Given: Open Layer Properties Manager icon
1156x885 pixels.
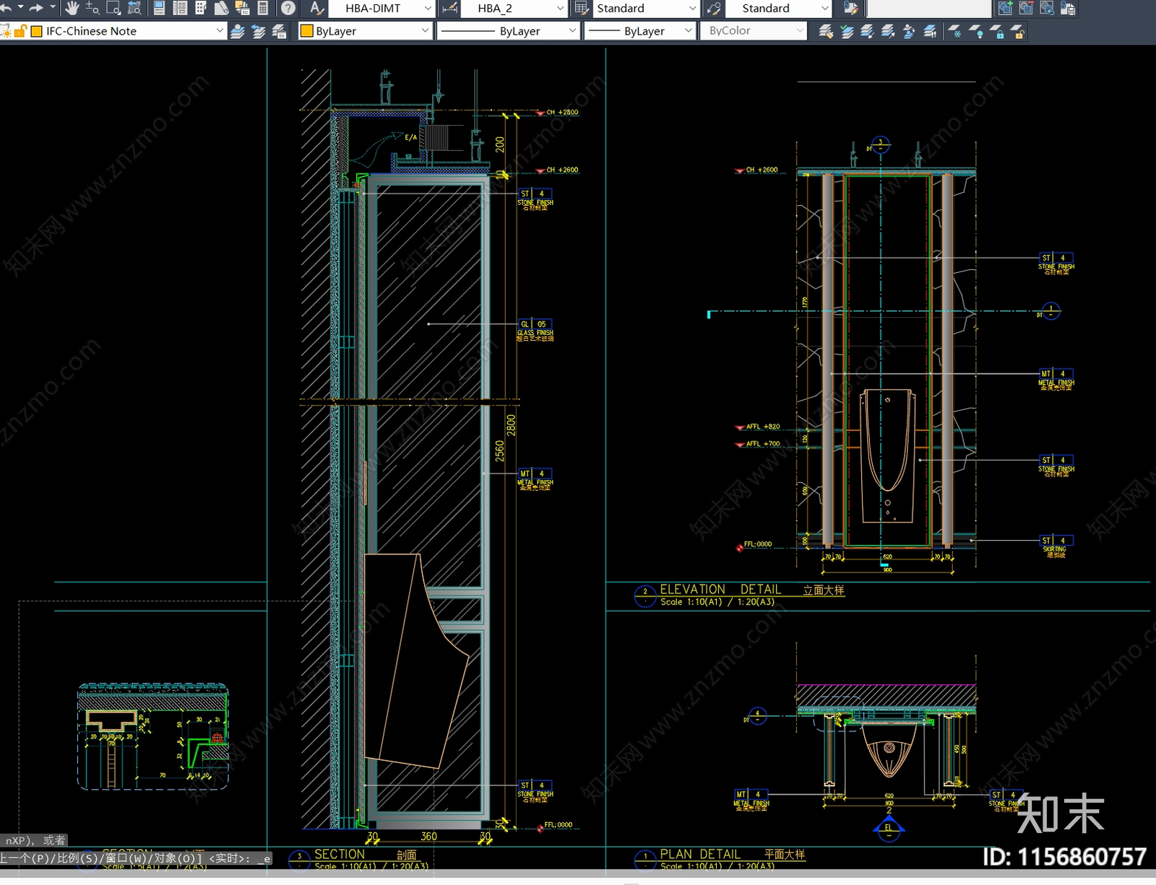Looking at the screenshot, I should (238, 31).
